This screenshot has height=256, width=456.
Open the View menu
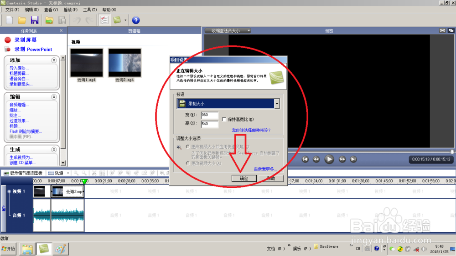pos(51,10)
